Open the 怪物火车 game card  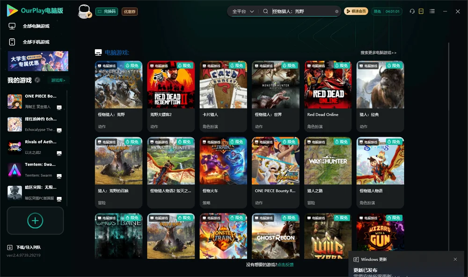coord(223,172)
